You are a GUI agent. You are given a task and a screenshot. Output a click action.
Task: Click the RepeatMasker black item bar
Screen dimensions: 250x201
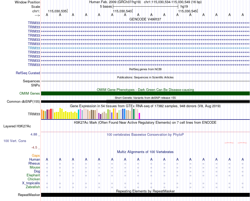click(145, 195)
